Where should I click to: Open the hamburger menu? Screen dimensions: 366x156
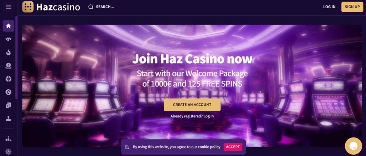coord(9,7)
